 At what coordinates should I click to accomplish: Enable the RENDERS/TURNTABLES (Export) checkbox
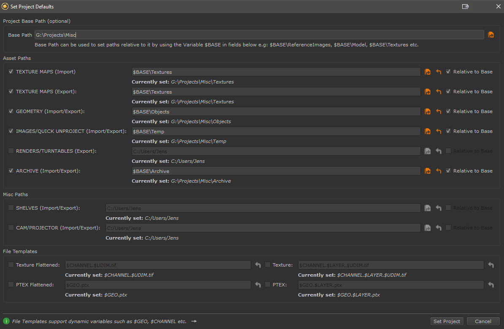(x=11, y=151)
